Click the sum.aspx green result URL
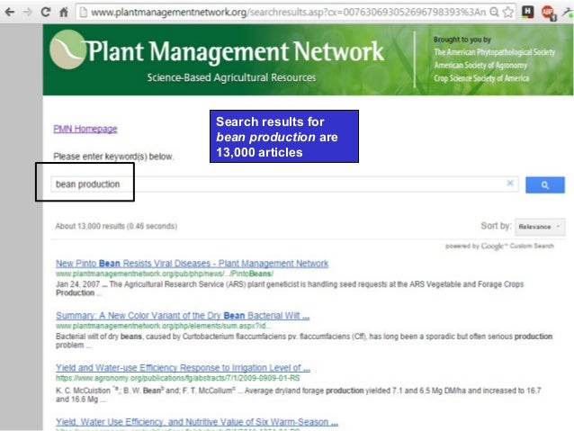The image size is (574, 431). [164, 326]
